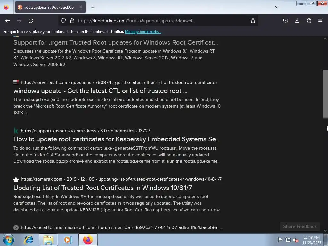Open the list all tabs dropdown
This screenshot has width=328, height=246.
tap(276, 7)
